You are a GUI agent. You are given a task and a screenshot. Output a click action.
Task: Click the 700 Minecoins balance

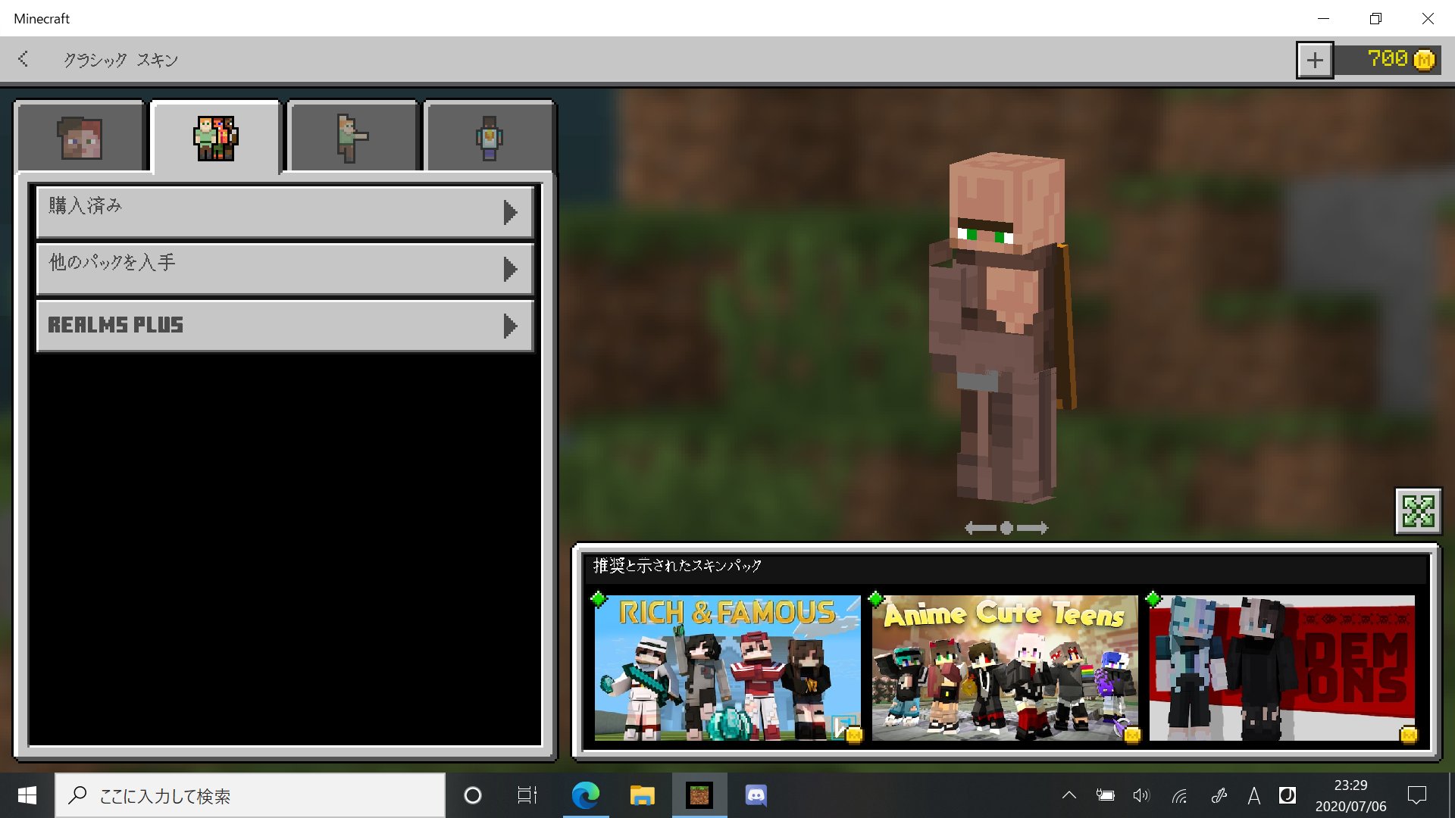pyautogui.click(x=1387, y=59)
